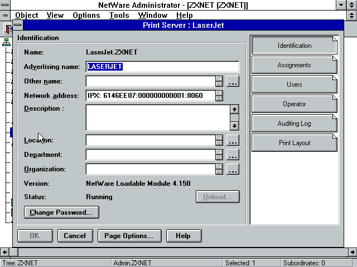Switch to the Identification page

point(294,46)
